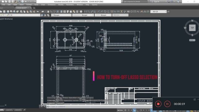Open the ByLayer color dropdown
Viewport: 199px width, 112px height.
click(x=62, y=15)
